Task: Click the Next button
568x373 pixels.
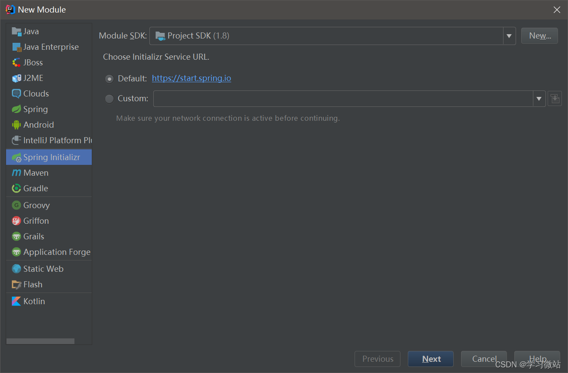Action: (431, 359)
